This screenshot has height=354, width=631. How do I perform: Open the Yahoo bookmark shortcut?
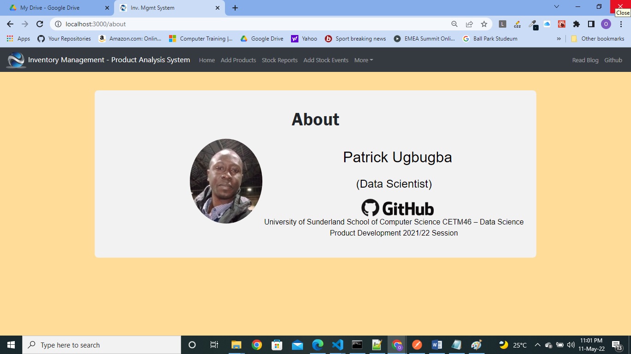point(304,39)
